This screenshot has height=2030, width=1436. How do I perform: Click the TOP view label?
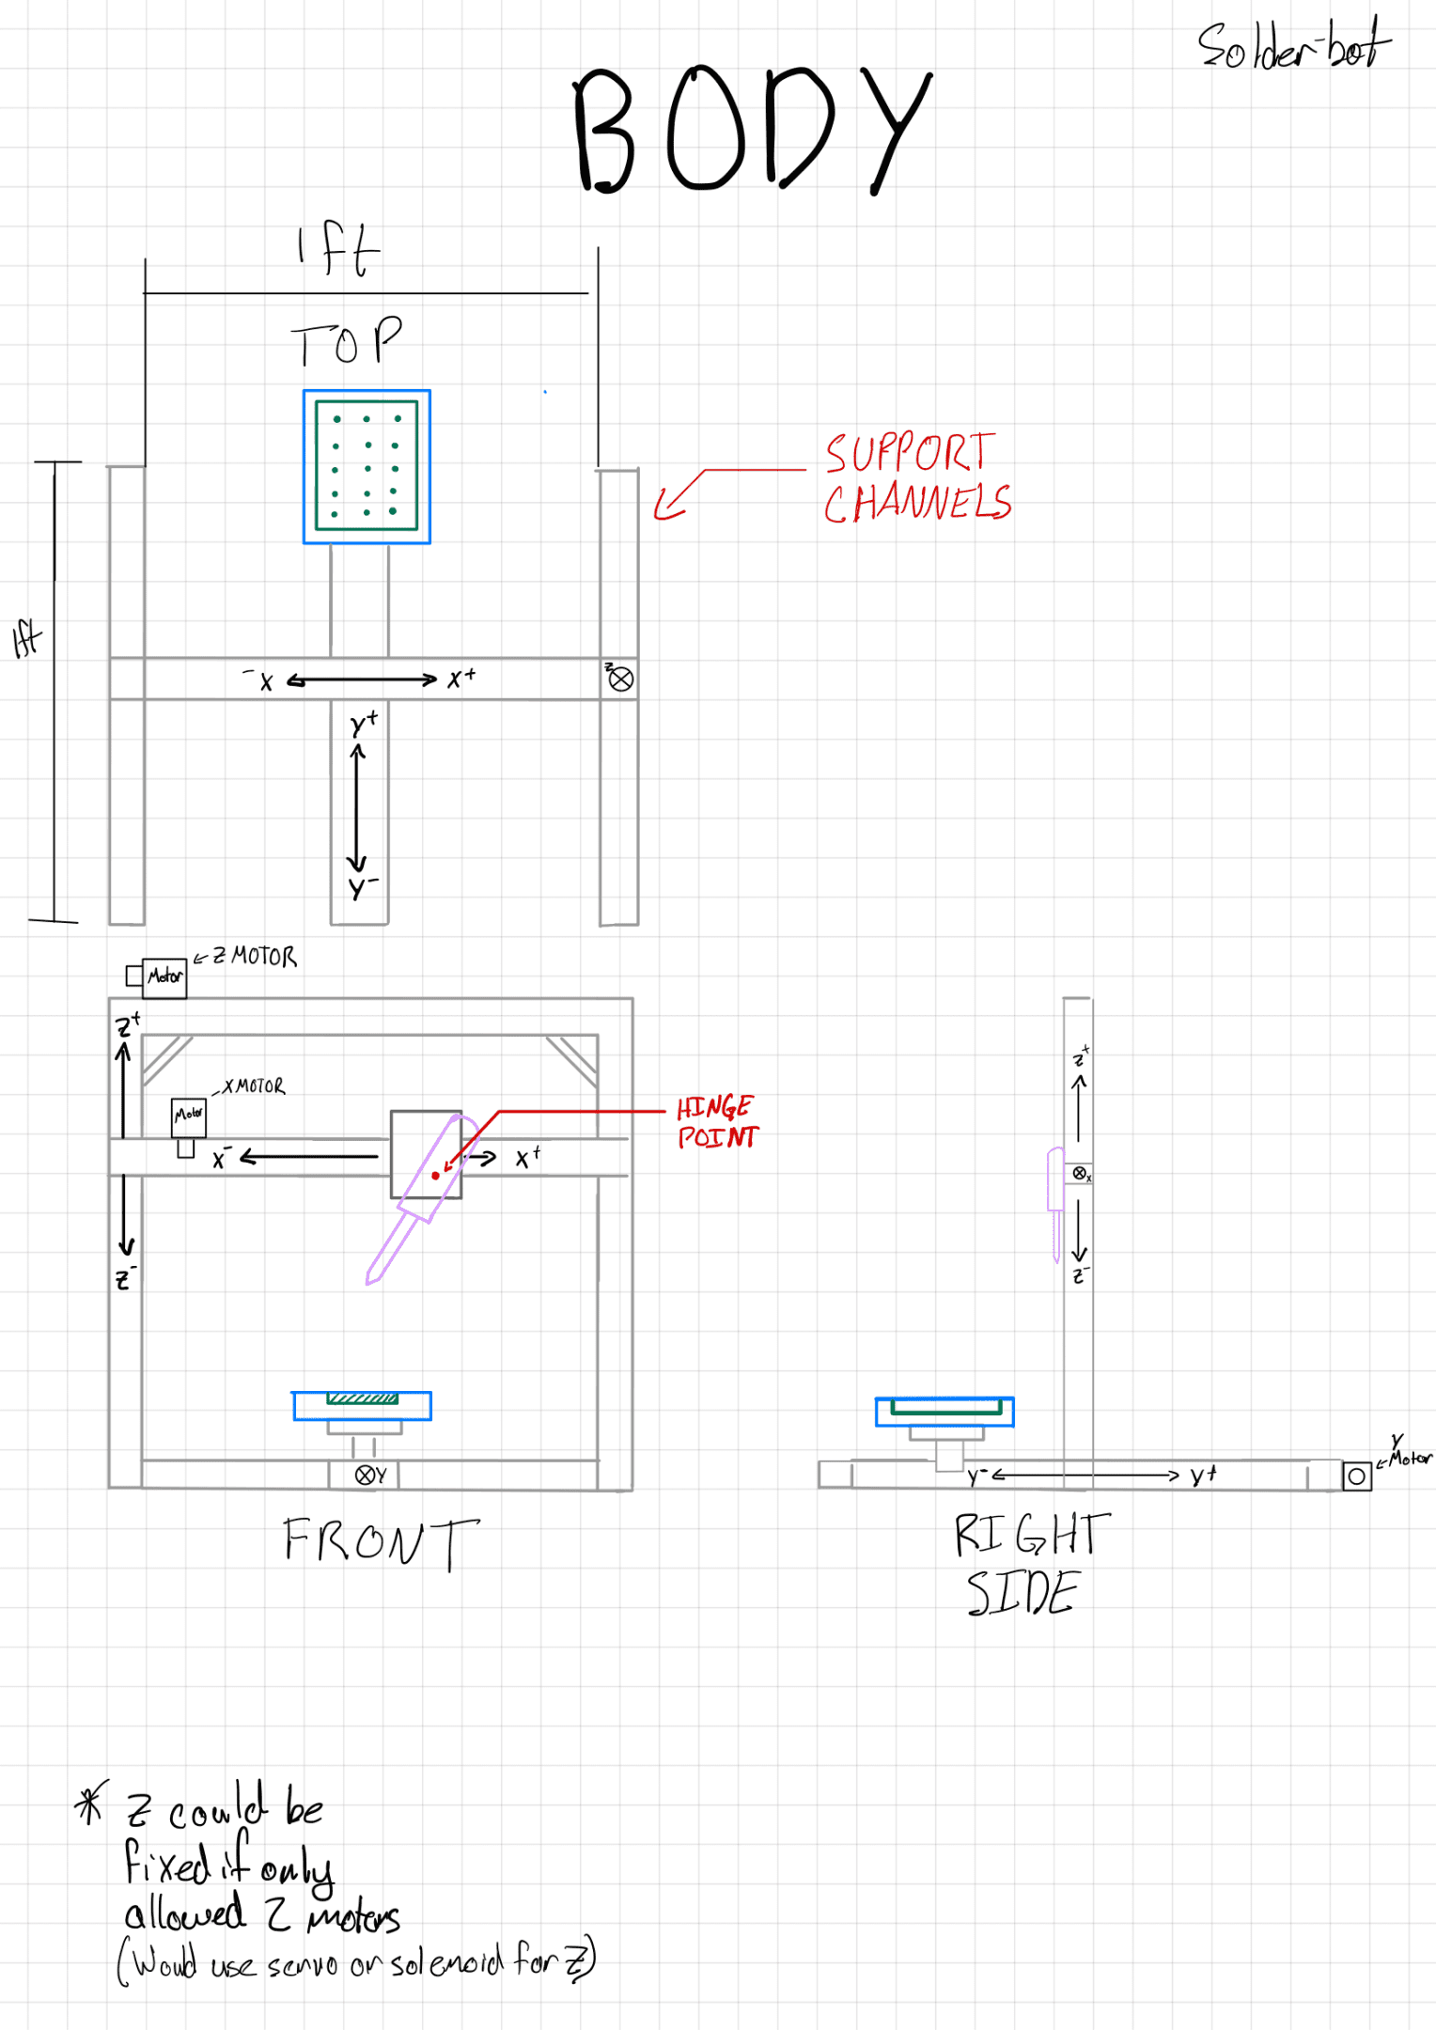click(x=347, y=340)
